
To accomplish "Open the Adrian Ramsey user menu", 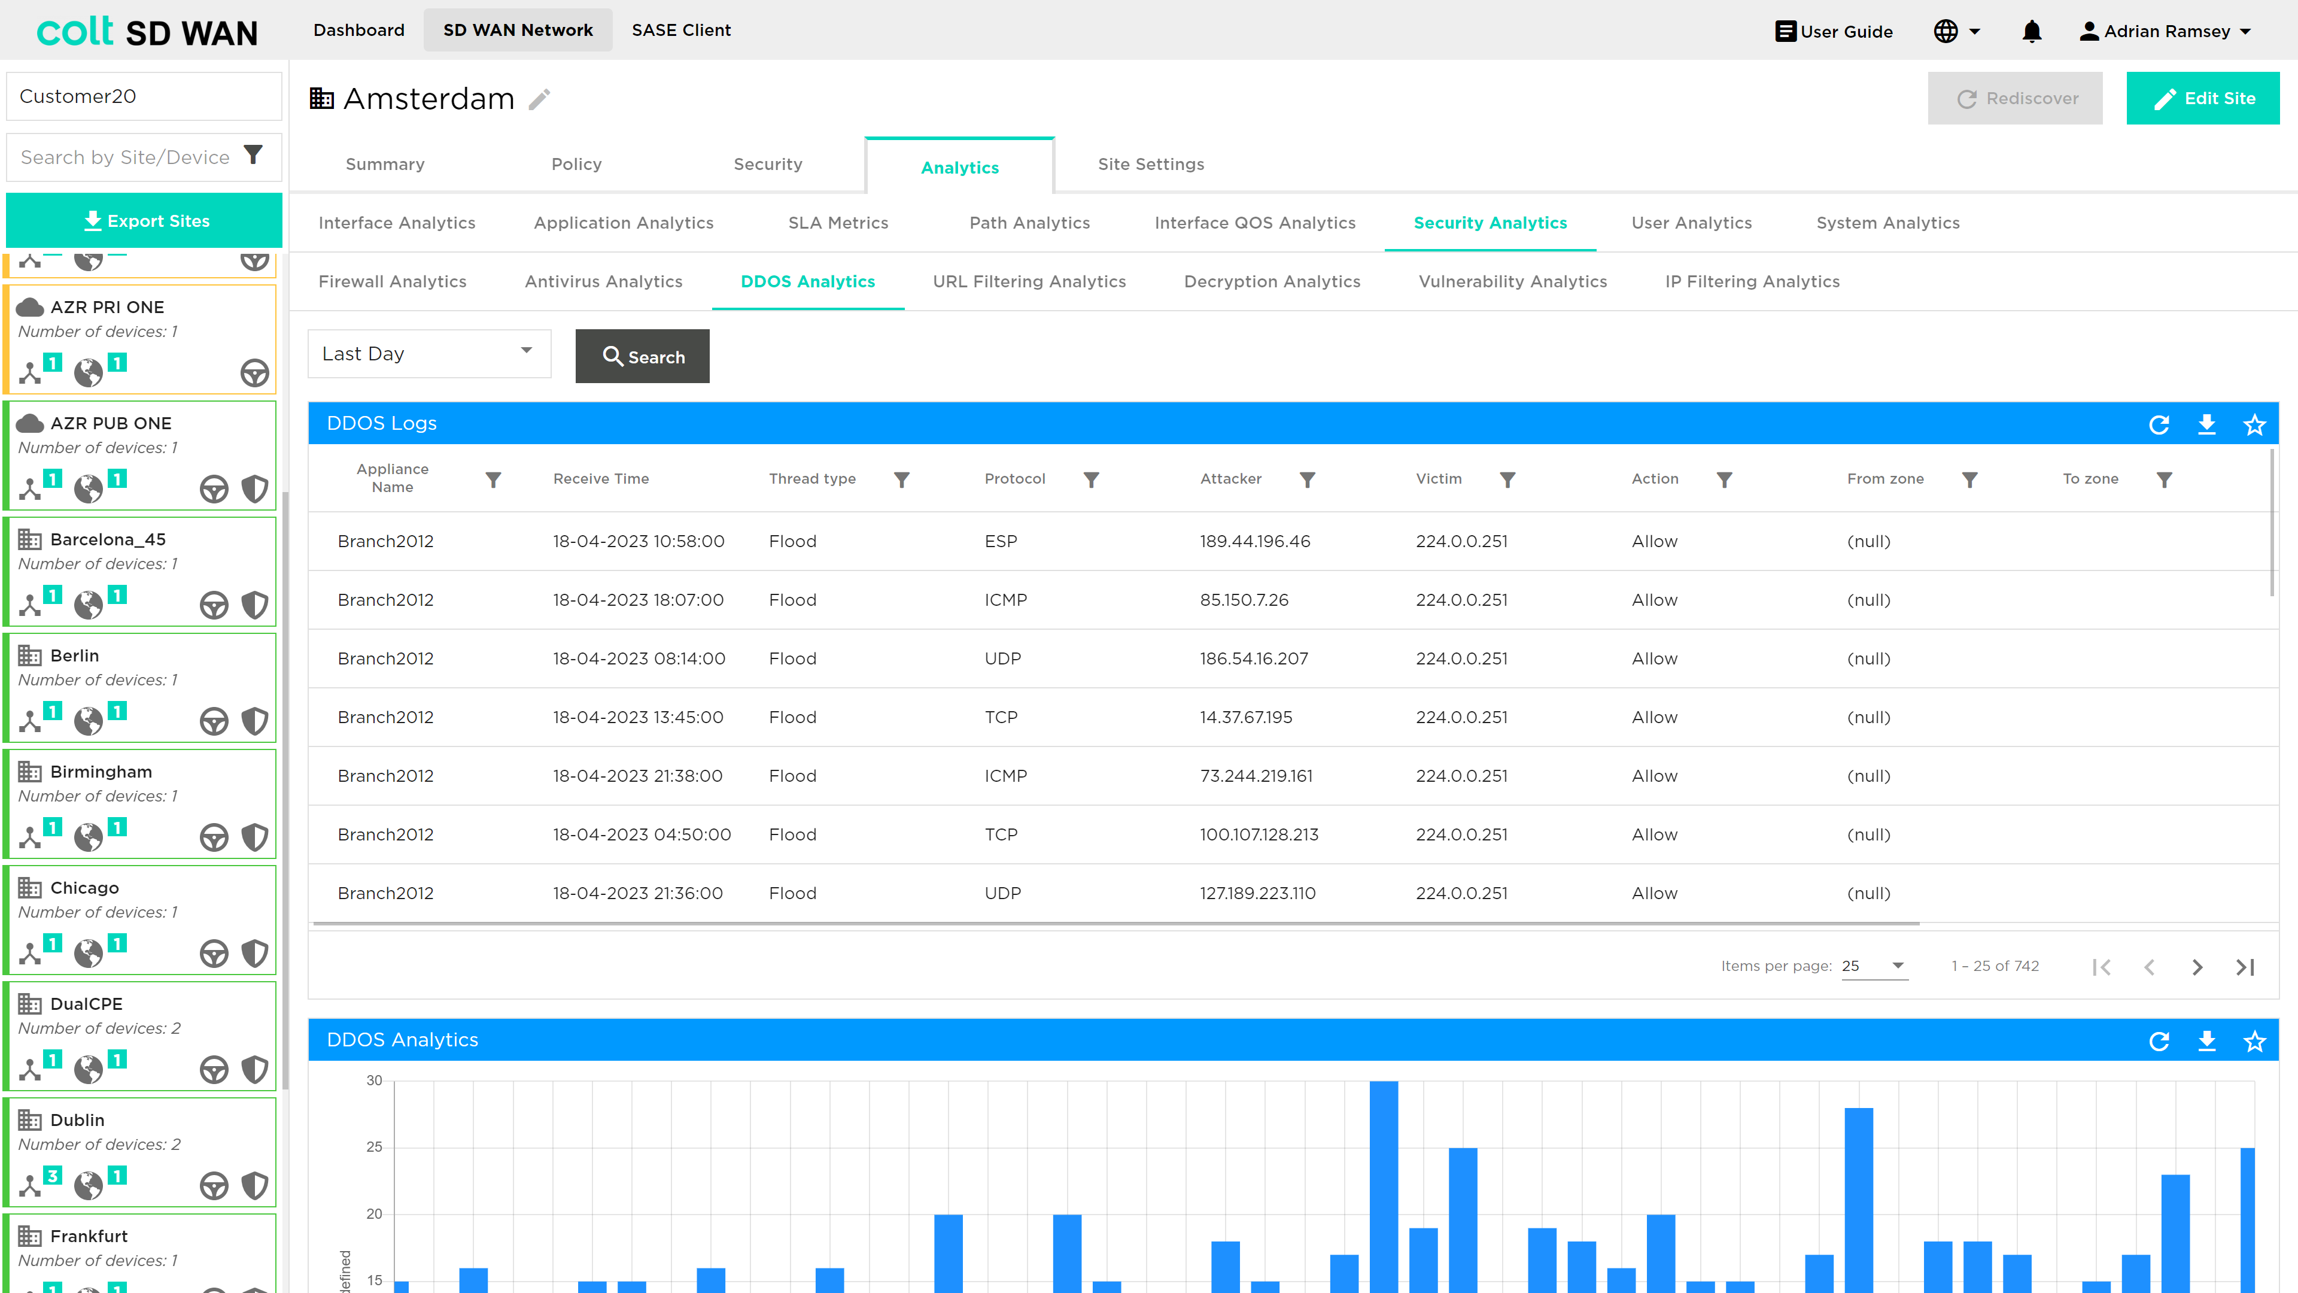I will 2165,31.
